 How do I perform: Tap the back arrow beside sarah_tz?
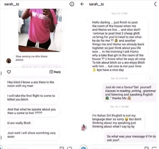[82, 4]
